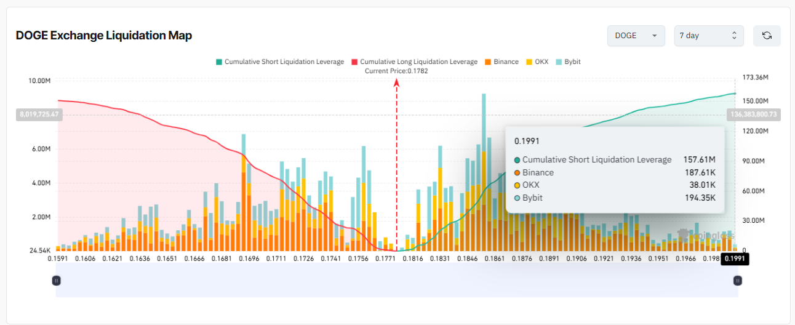795x325 pixels.
Task: Click the 136,383,800.73 right axis marker
Action: [754, 114]
